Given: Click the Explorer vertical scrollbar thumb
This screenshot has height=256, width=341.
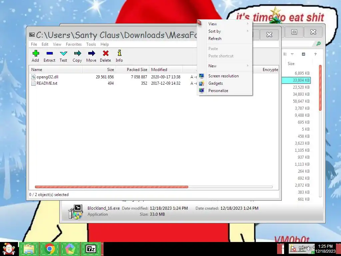Looking at the screenshot, I should point(320,88).
